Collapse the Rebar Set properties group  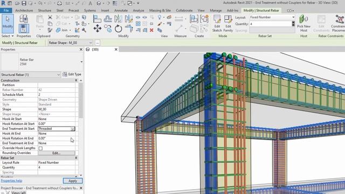(x=76, y=158)
